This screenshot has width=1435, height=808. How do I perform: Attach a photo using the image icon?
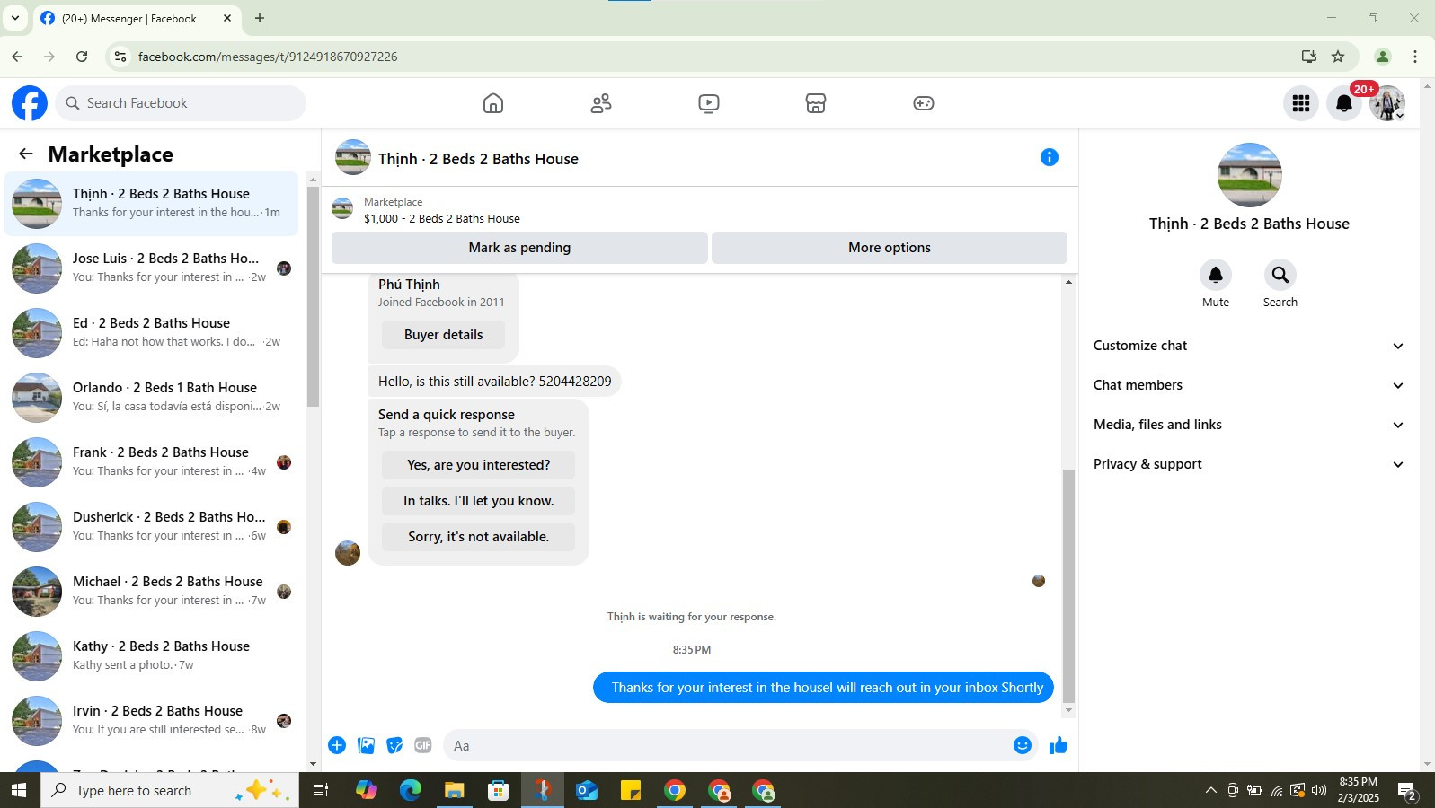pos(366,745)
